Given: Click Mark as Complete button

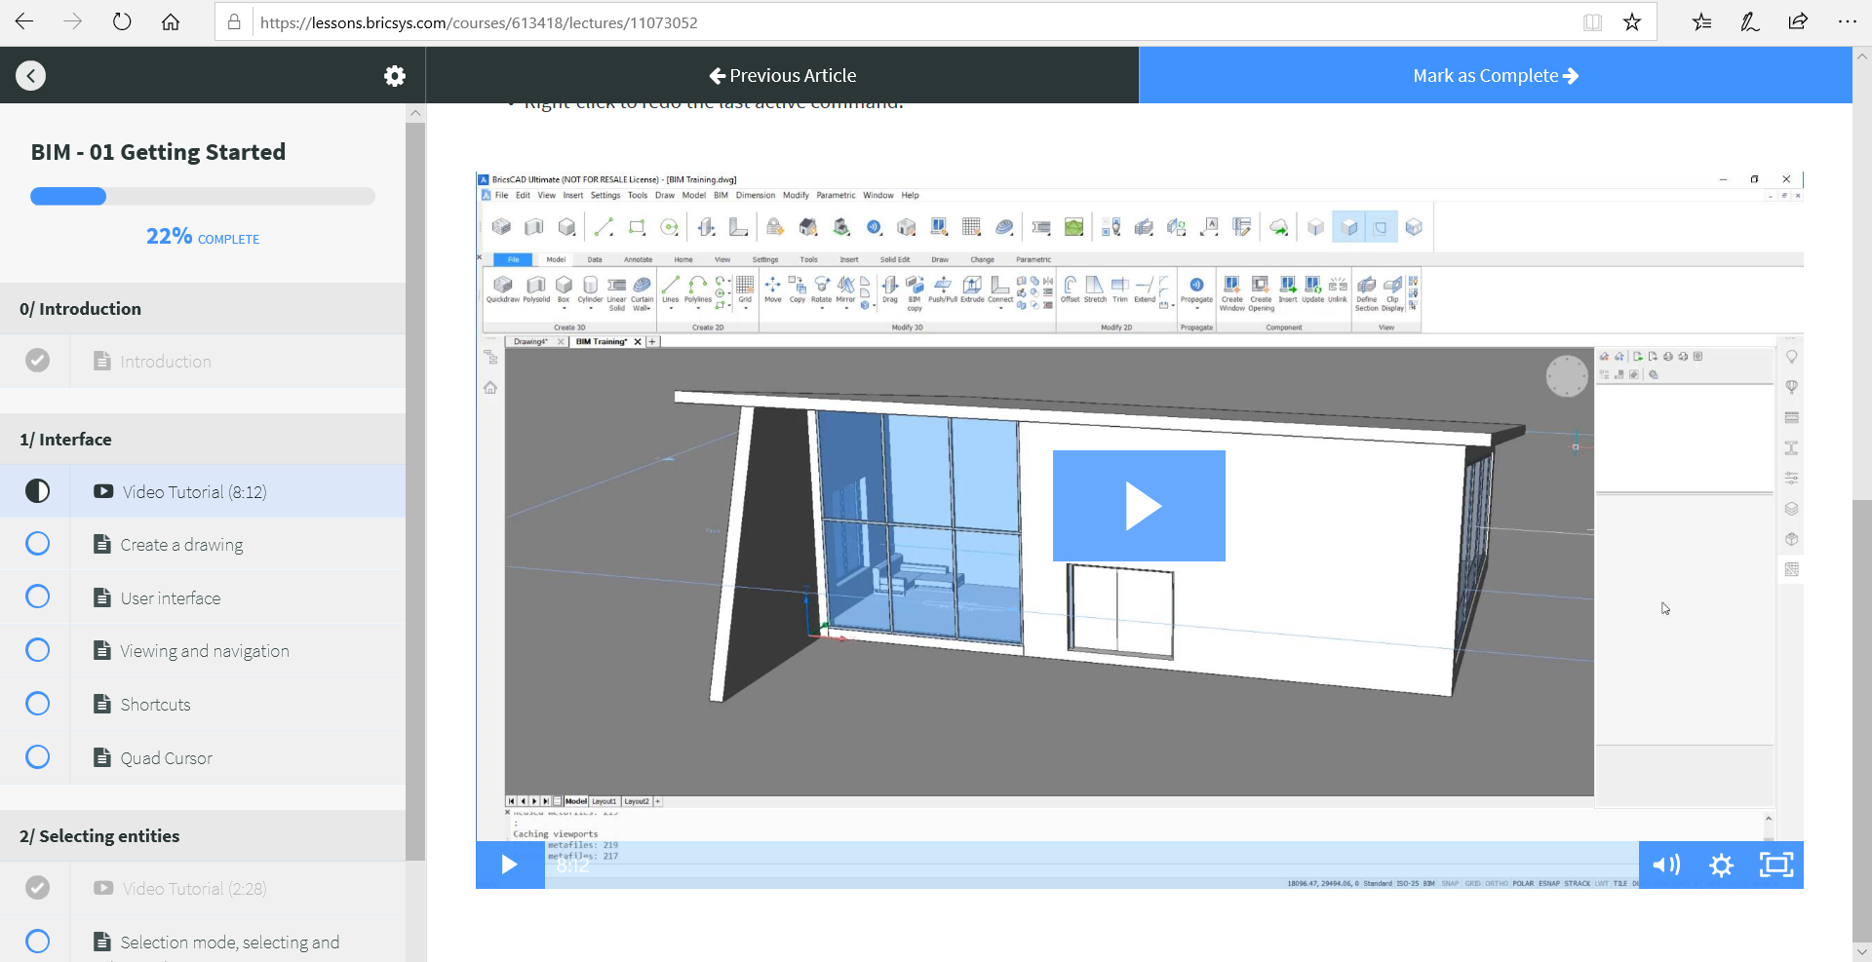Looking at the screenshot, I should [x=1496, y=75].
